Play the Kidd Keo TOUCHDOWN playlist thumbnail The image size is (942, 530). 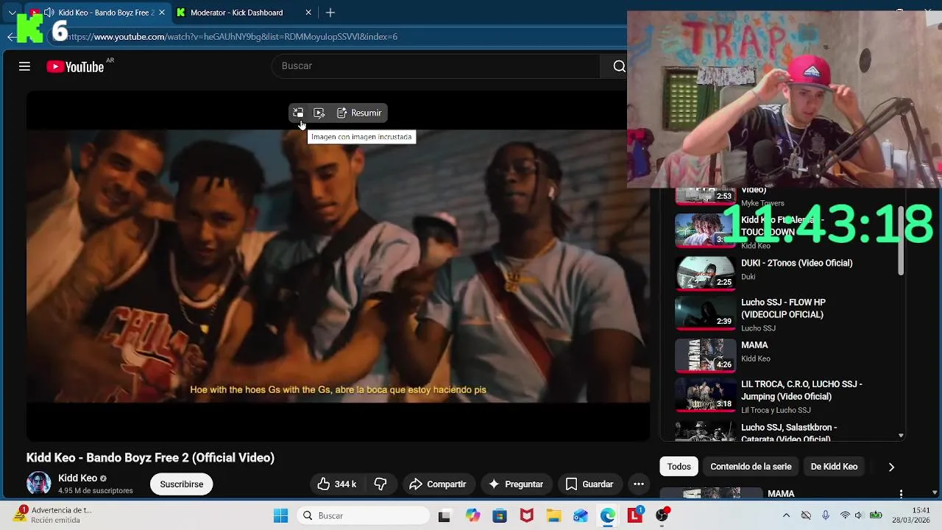[x=706, y=230]
